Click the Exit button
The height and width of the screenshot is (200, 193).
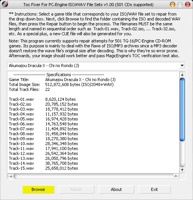pos(154,189)
